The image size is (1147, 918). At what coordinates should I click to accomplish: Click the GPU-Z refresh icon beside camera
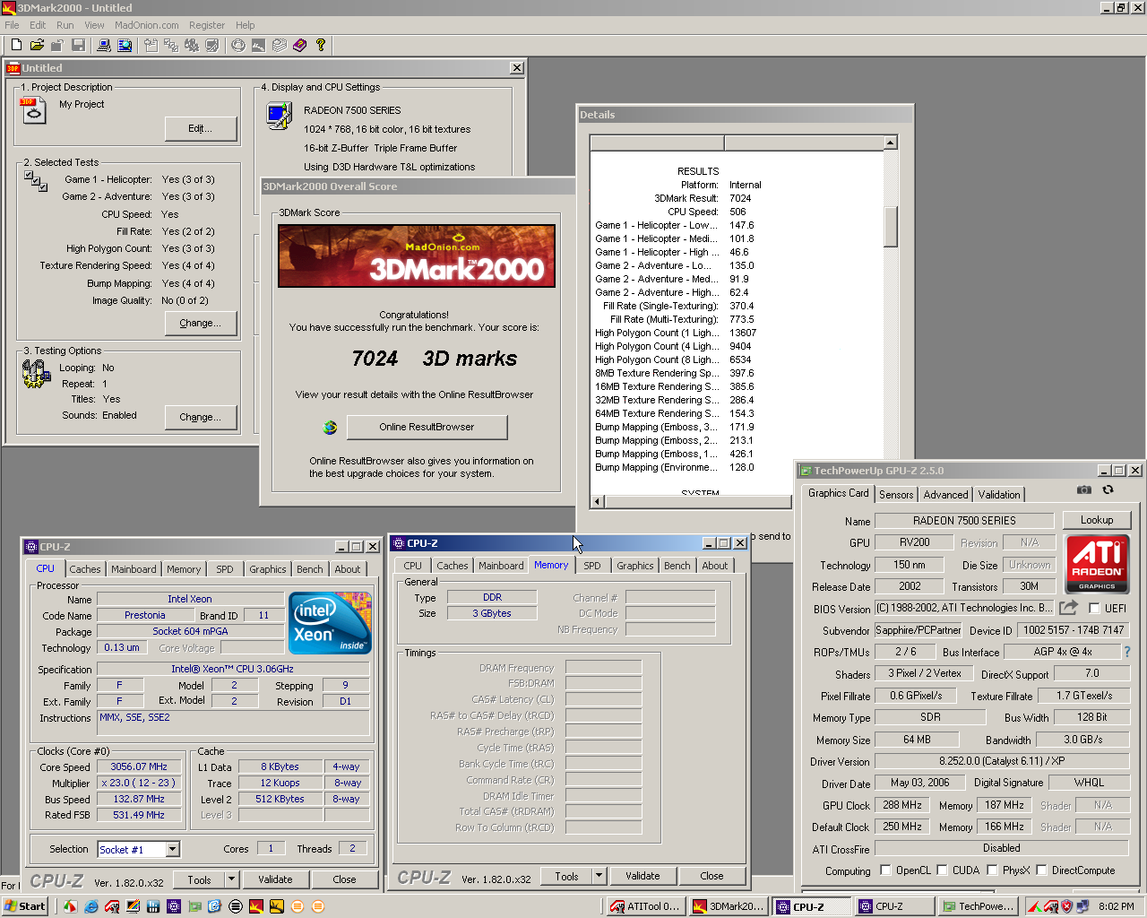[x=1108, y=489]
